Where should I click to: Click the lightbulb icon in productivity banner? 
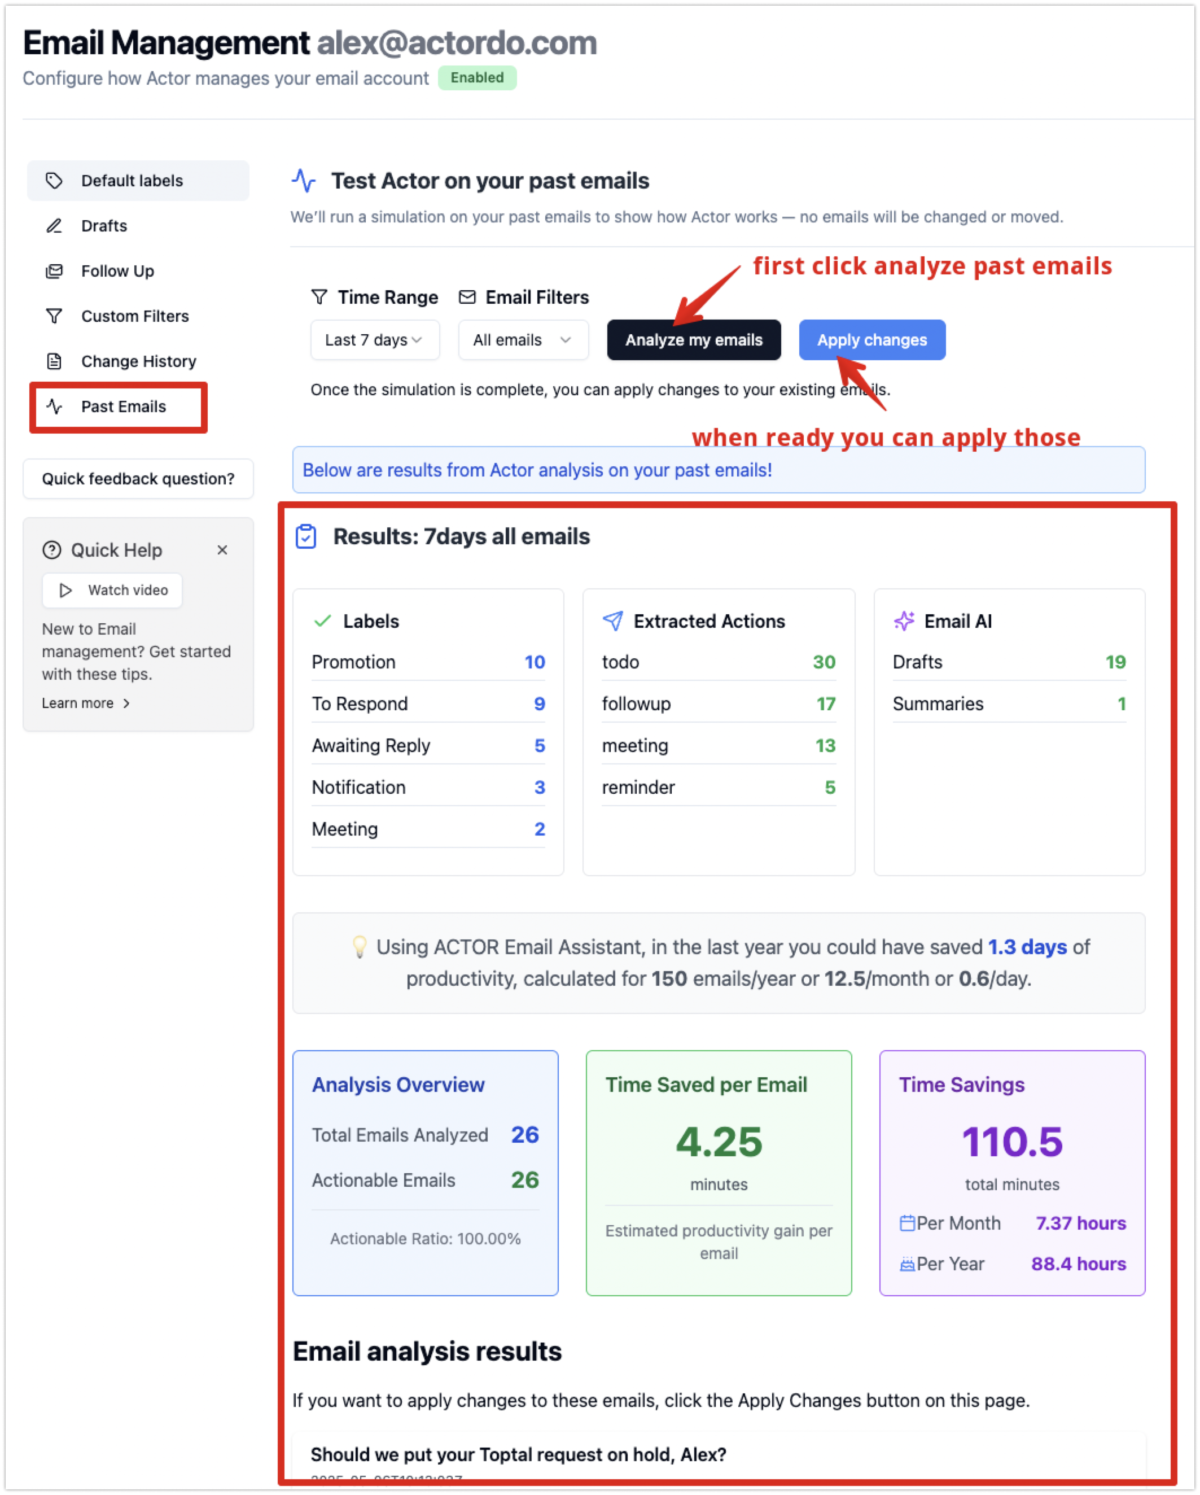[359, 947]
